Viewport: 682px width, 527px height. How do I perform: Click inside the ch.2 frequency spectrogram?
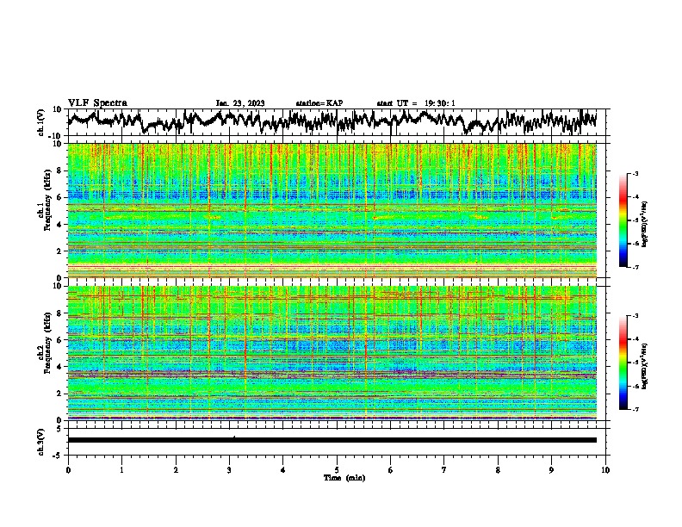(332, 353)
